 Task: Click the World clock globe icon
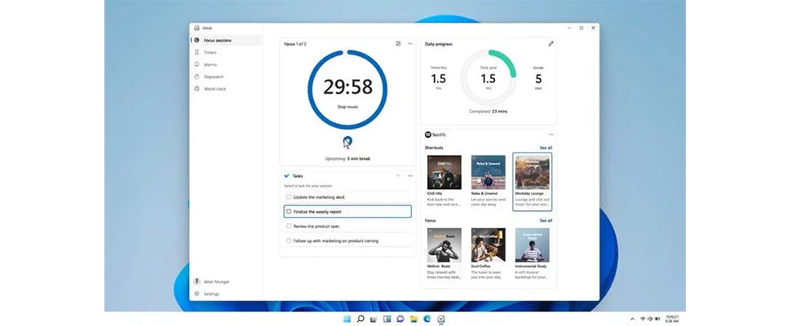pos(197,89)
